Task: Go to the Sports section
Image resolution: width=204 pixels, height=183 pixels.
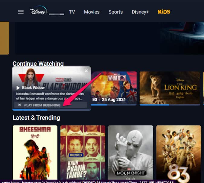Action: pos(115,12)
